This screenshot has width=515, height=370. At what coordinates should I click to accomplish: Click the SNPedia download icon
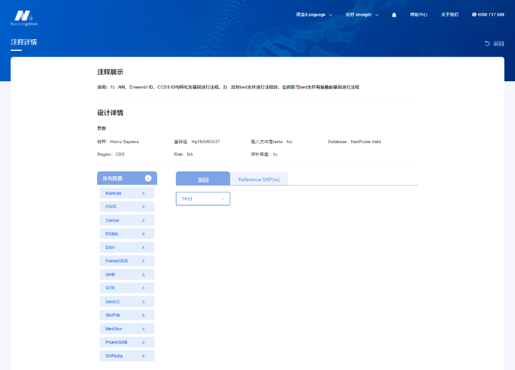click(143, 356)
